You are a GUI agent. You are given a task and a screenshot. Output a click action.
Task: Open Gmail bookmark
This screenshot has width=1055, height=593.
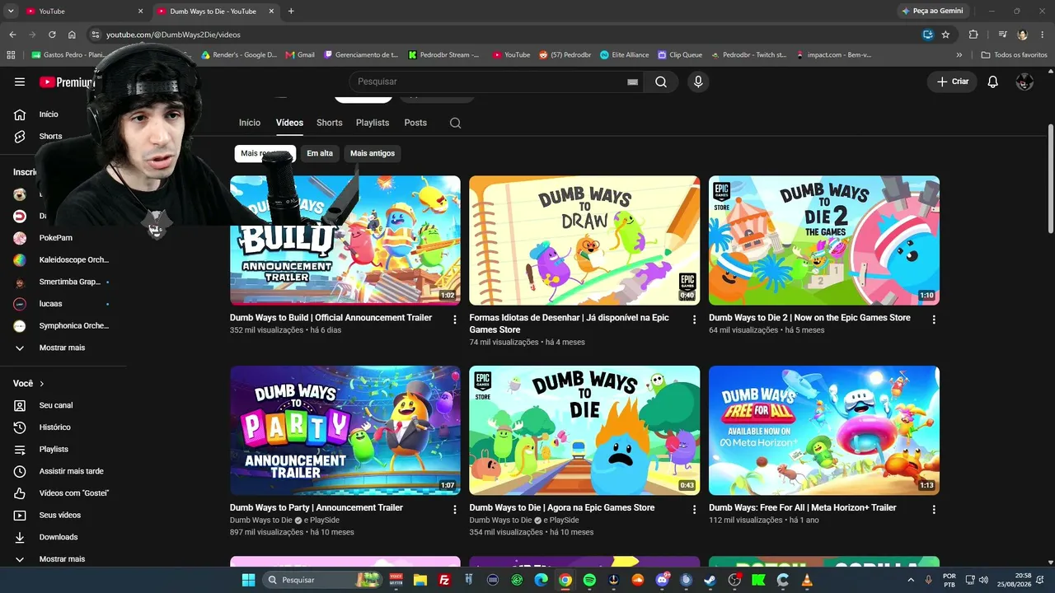click(300, 55)
